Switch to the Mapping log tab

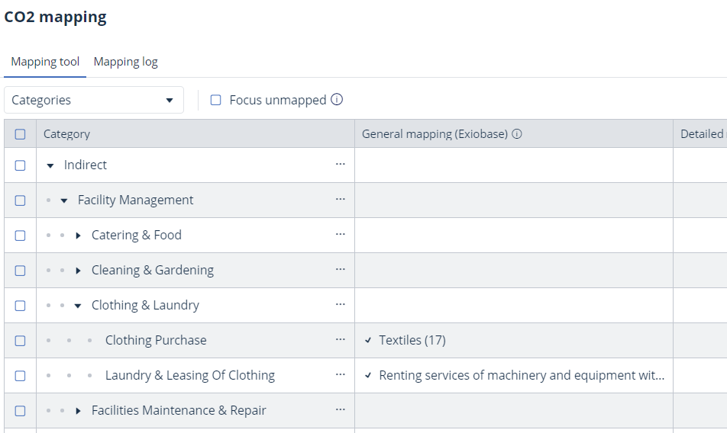coord(125,62)
